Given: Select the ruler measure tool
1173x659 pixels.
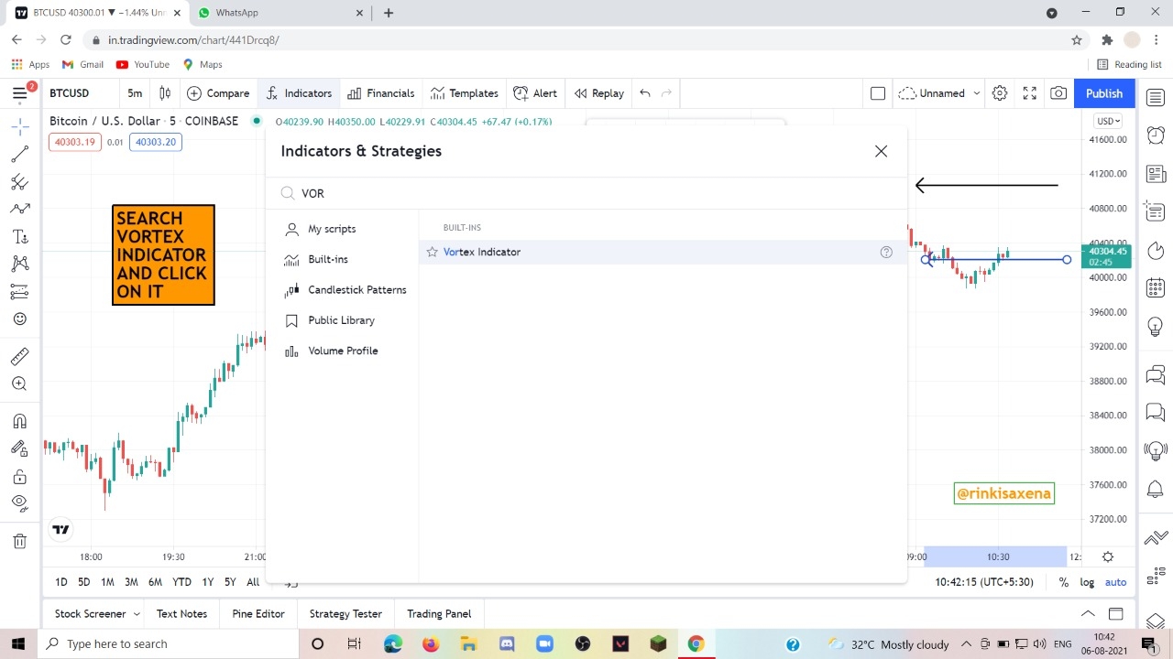Looking at the screenshot, I should (19, 356).
